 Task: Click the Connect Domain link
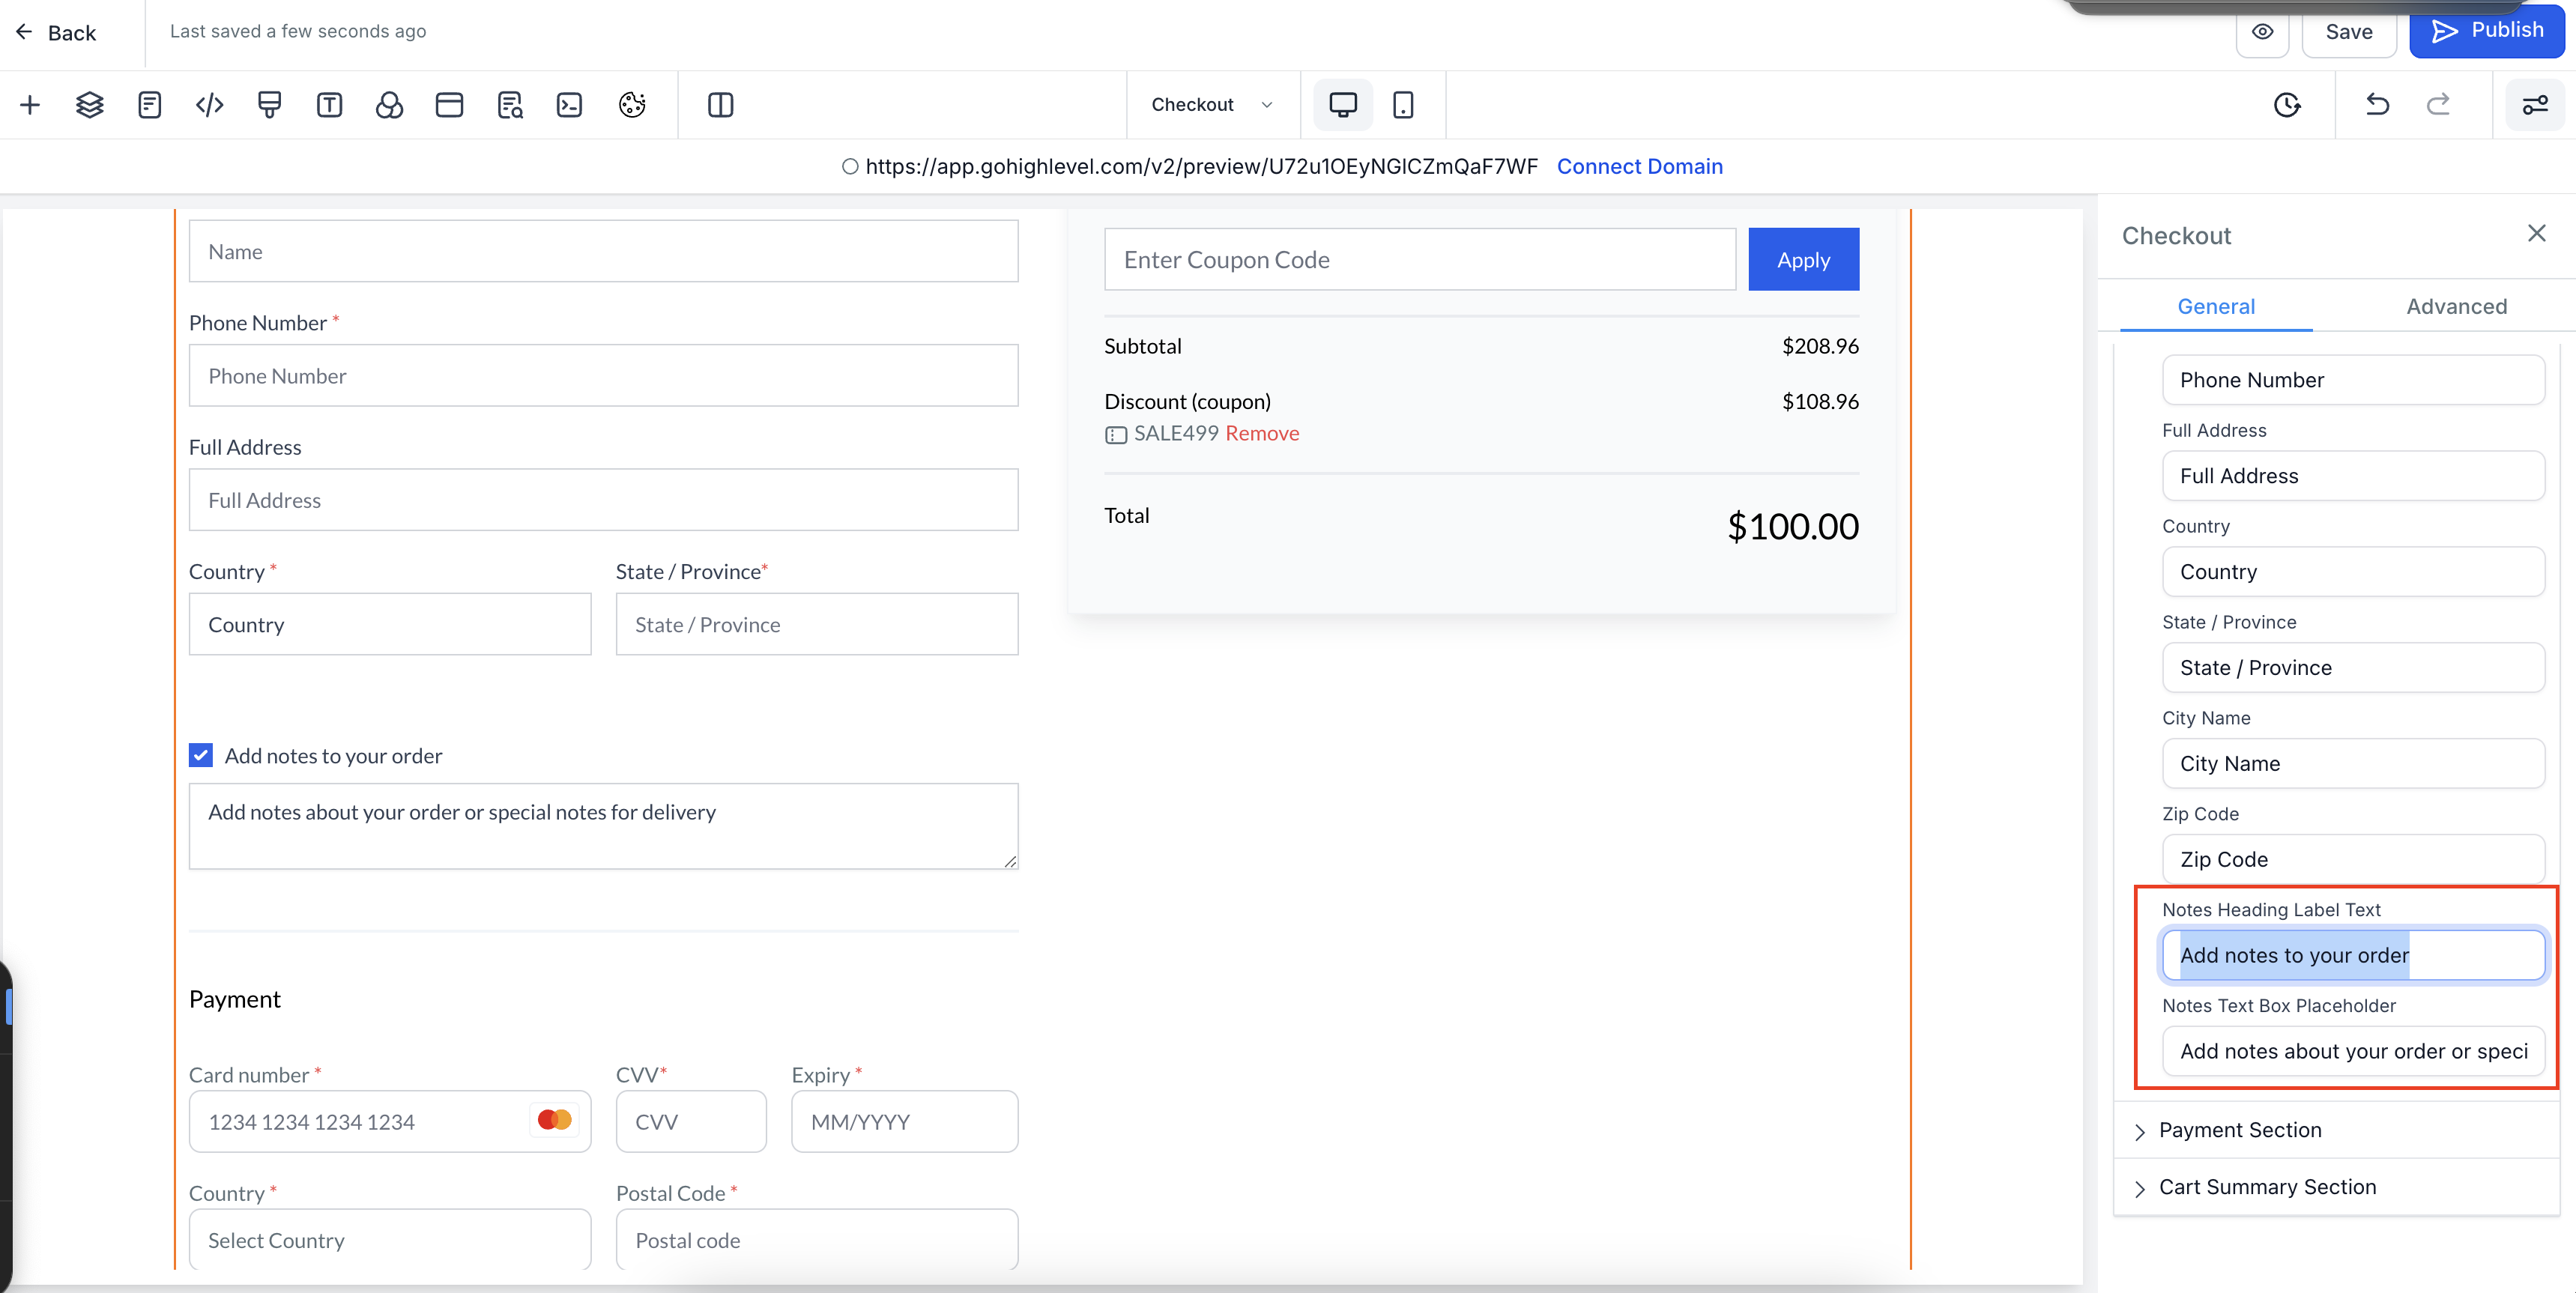point(1639,166)
